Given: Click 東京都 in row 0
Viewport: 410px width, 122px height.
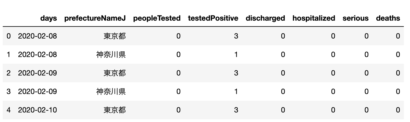Looking at the screenshot, I should [115, 36].
